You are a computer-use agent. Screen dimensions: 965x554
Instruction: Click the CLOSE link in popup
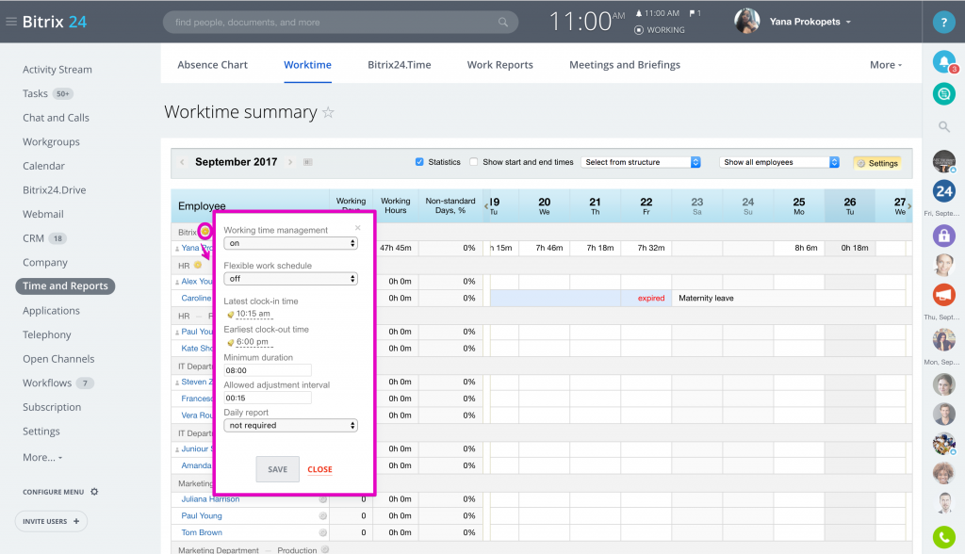pos(320,469)
